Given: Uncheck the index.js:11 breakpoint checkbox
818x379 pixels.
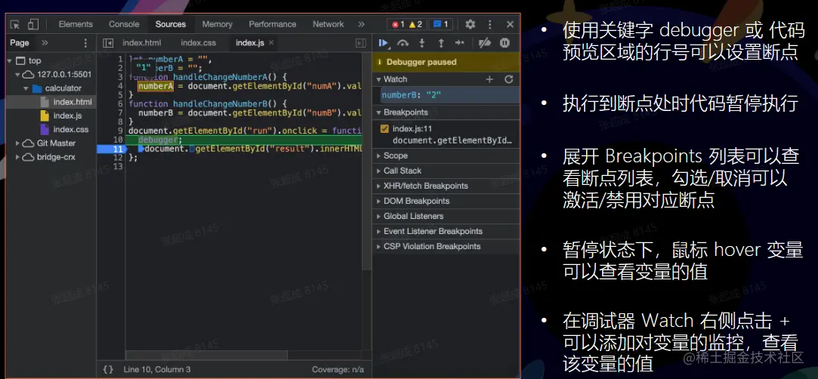Looking at the screenshot, I should [x=384, y=129].
